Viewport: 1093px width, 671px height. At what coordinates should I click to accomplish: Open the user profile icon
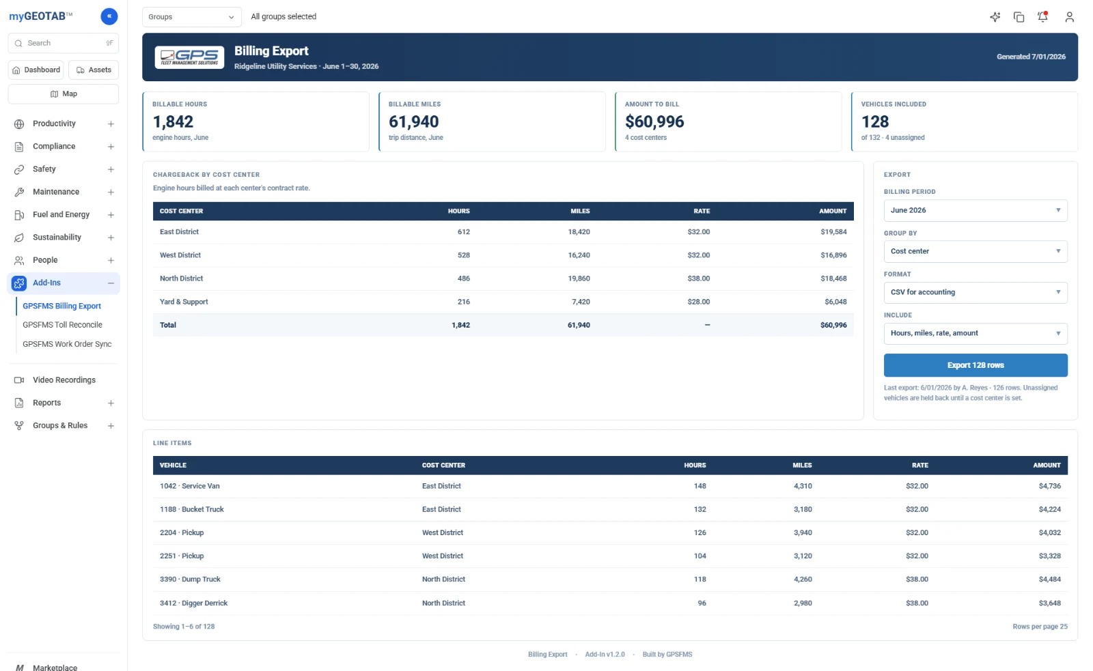click(x=1069, y=17)
